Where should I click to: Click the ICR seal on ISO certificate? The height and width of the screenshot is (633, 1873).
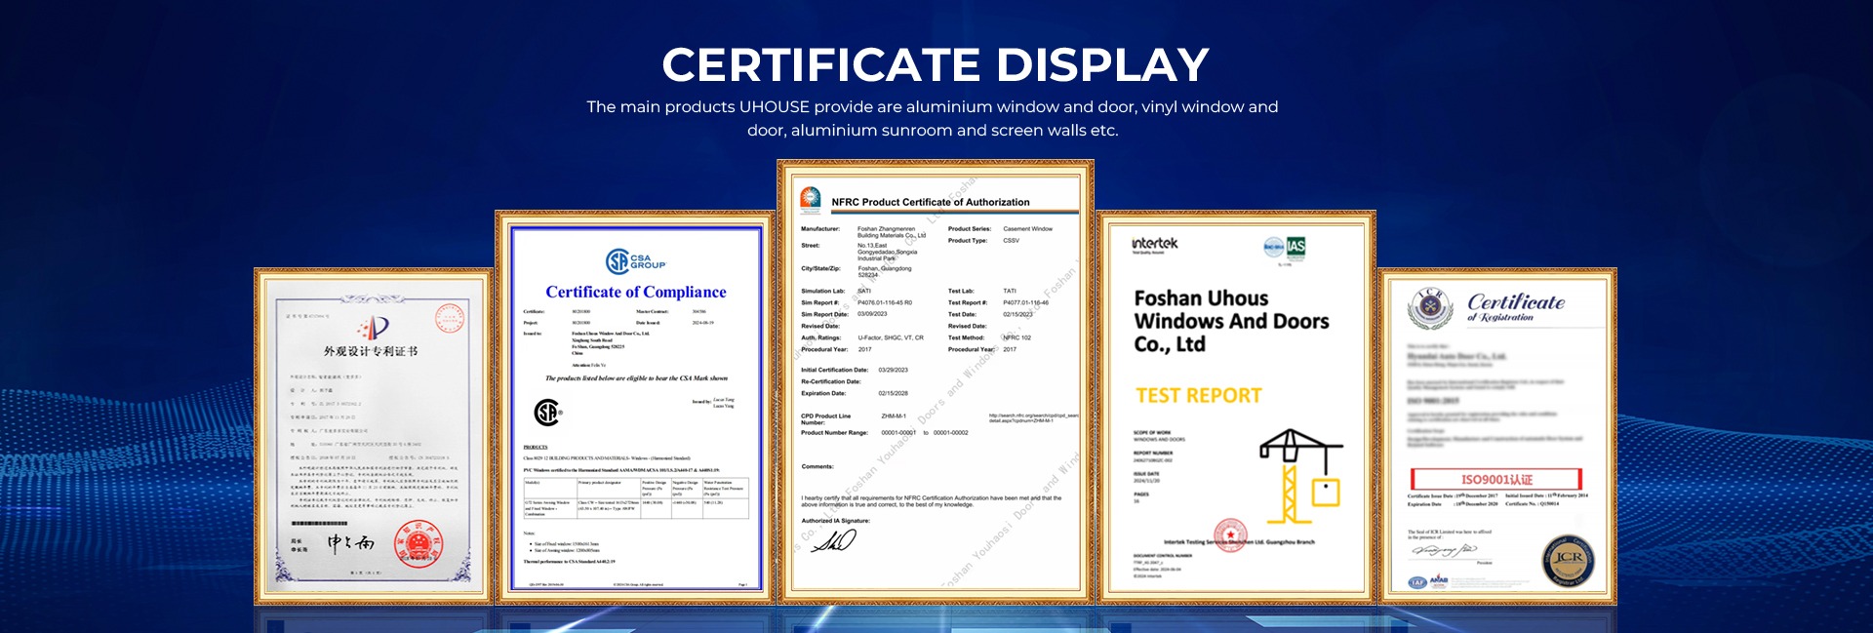tap(1568, 559)
